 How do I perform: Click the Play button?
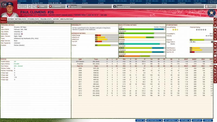click(210, 6)
